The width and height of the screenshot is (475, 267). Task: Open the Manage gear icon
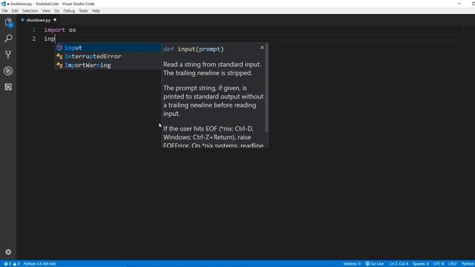point(8,252)
